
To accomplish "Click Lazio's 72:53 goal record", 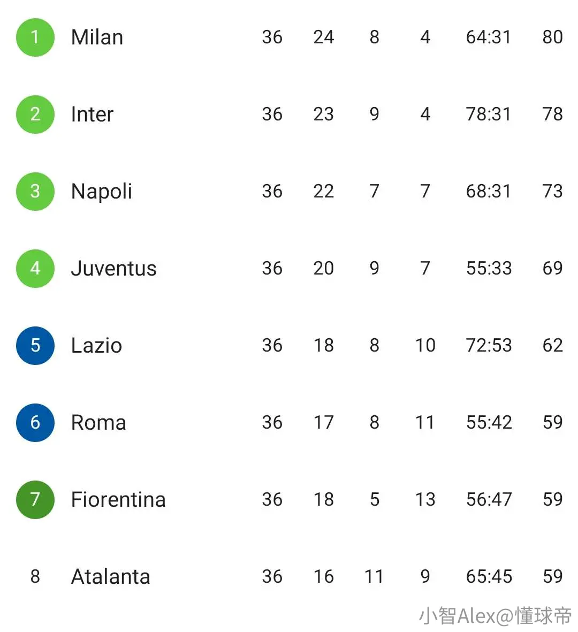I will point(489,345).
